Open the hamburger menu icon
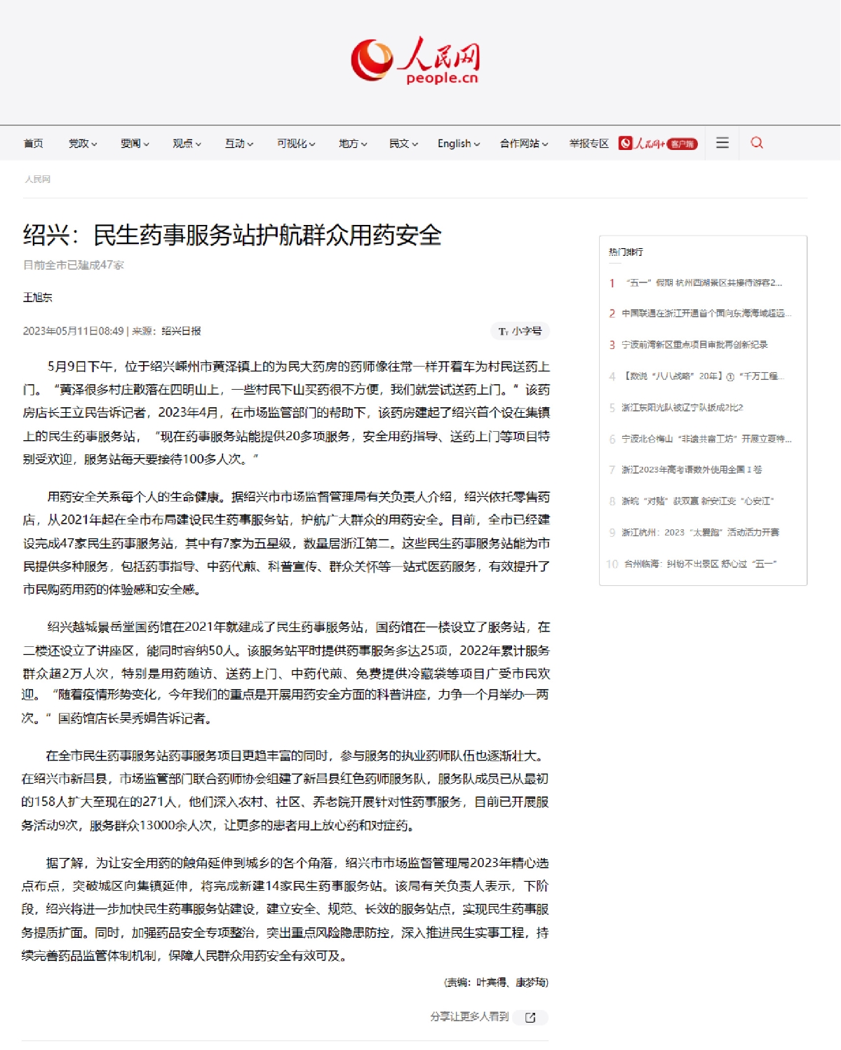The image size is (841, 1050). tap(722, 143)
